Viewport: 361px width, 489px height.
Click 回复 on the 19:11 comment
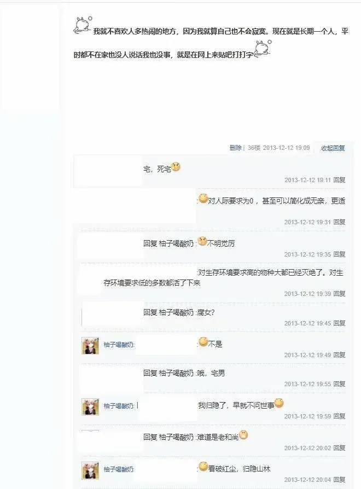coord(339,180)
